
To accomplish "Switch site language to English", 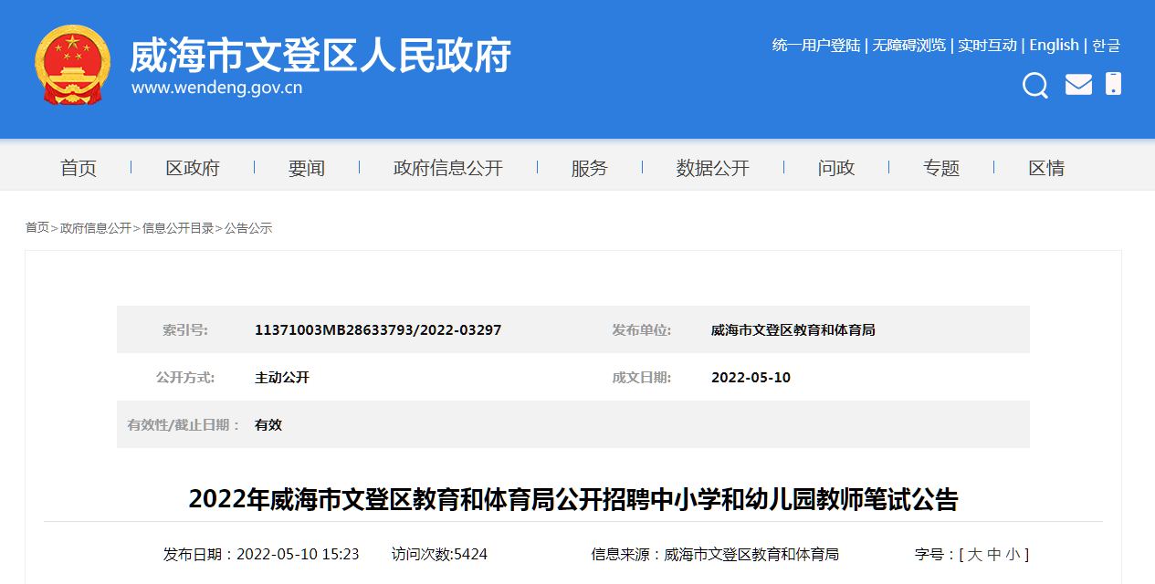I will click(1055, 46).
